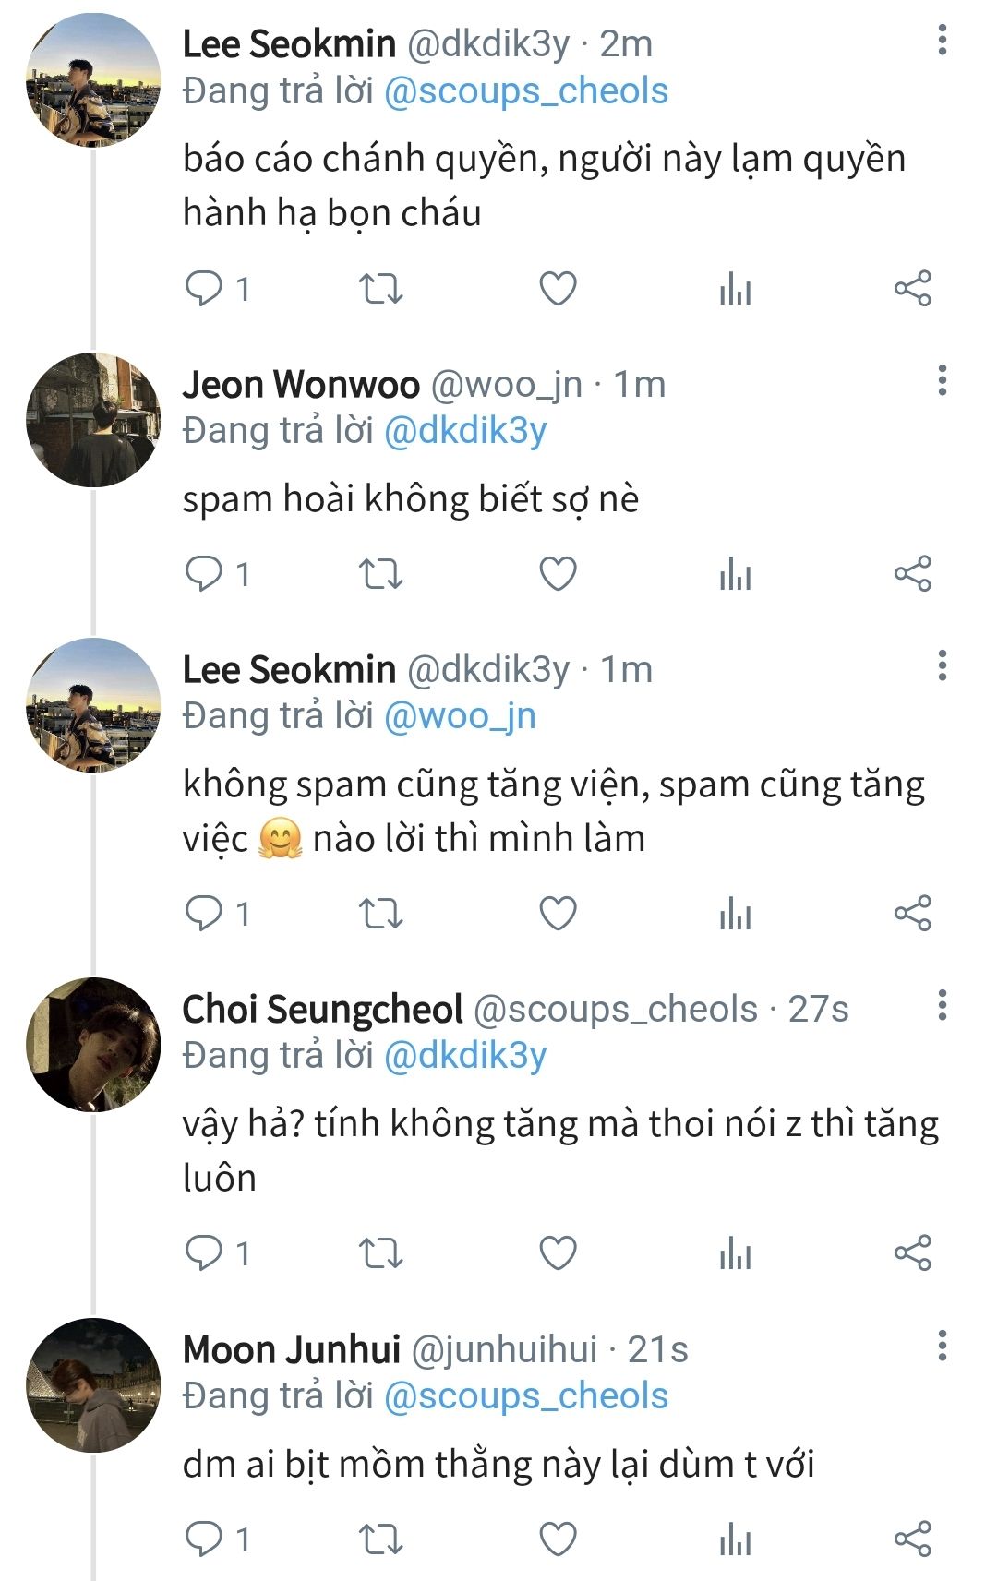Screen dimensions: 997x1581
Task: Open the @scoups_cheols mention in first tweet
Action: point(525,91)
